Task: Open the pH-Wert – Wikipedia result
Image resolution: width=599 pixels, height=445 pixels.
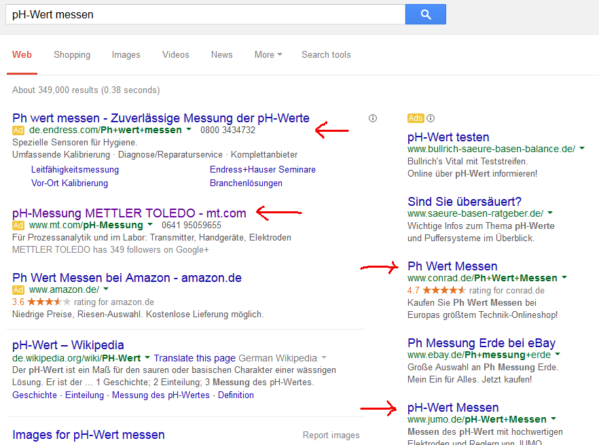Action: [x=68, y=345]
